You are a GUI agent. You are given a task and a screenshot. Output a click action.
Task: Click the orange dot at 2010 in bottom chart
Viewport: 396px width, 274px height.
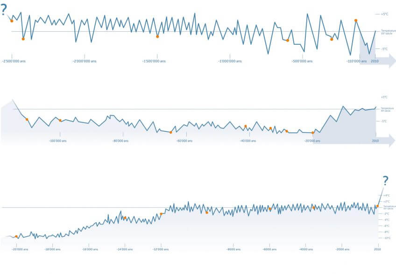(x=377, y=206)
